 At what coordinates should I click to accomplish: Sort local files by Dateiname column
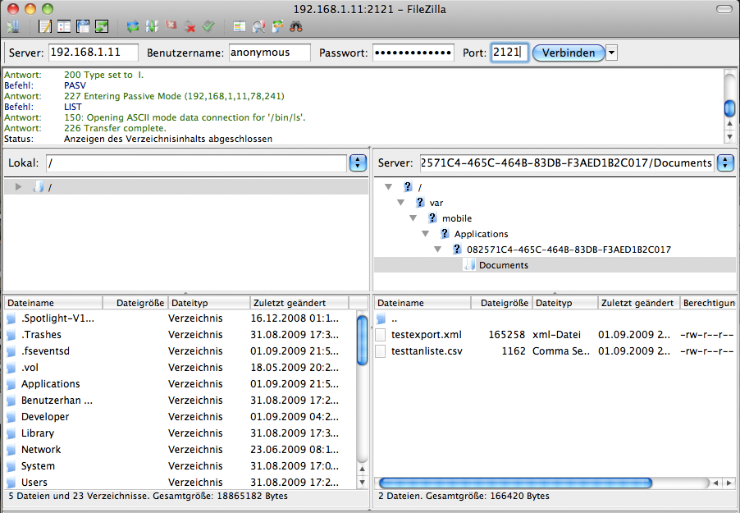point(53,303)
